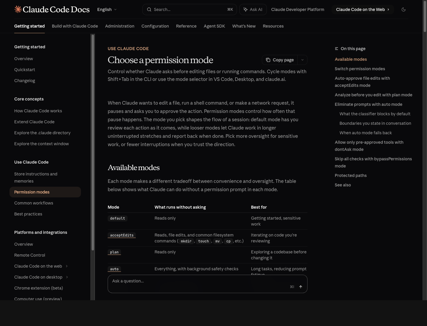The height and width of the screenshot is (326, 427).
Task: Switch to the Getting started tab
Action: [29, 26]
